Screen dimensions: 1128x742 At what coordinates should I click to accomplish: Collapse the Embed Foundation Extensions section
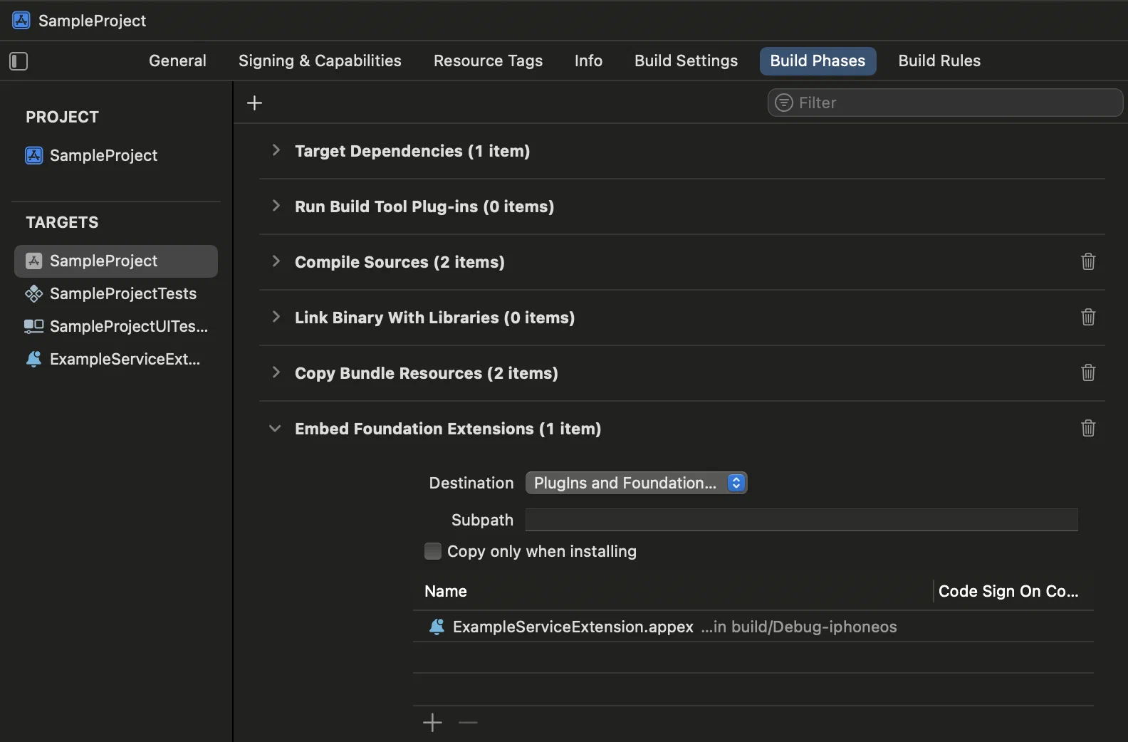[x=275, y=429]
